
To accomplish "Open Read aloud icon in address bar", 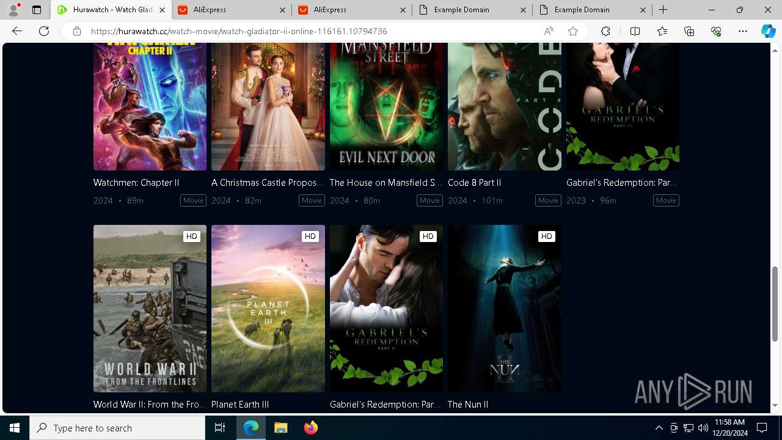I will coord(549,31).
